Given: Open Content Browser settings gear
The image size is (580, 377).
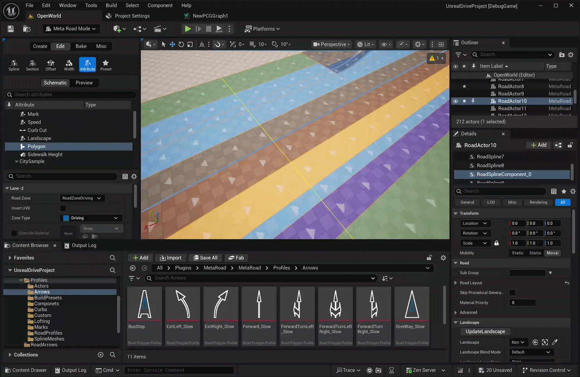Looking at the screenshot, I should pos(443,257).
